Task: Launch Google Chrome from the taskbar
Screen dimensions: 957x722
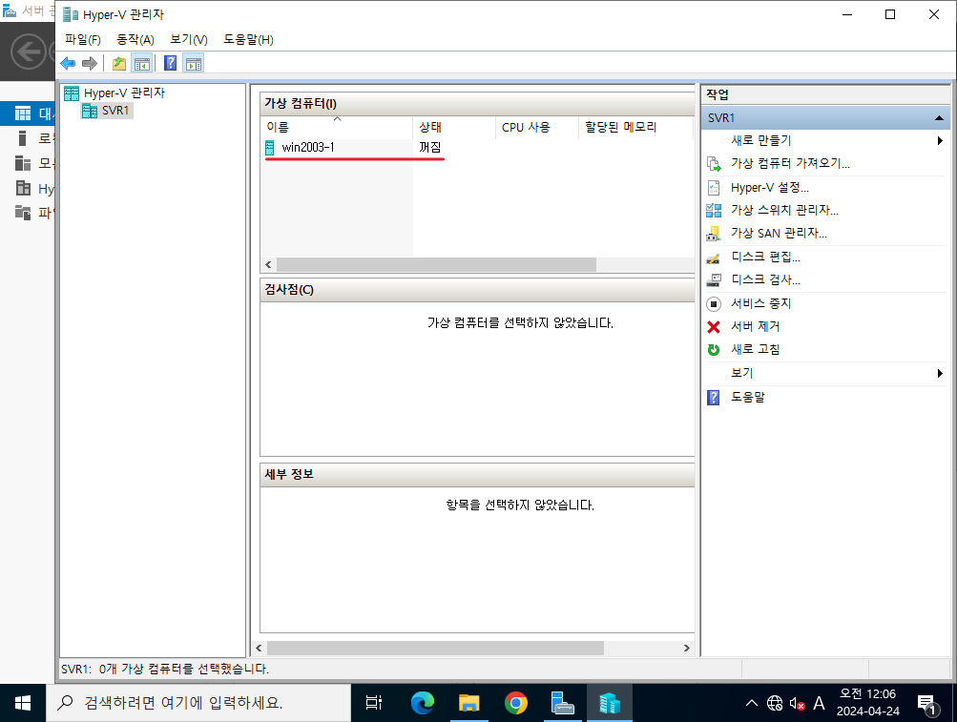Action: pyautogui.click(x=516, y=703)
